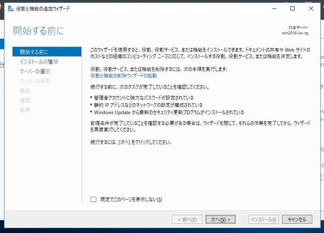Select 機能 step in sidebar
324x233 pixels.
25,91
